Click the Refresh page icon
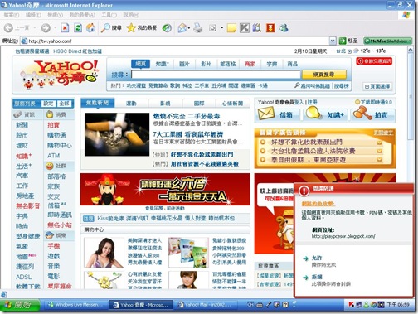This screenshot has width=418, height=314. (x=78, y=27)
